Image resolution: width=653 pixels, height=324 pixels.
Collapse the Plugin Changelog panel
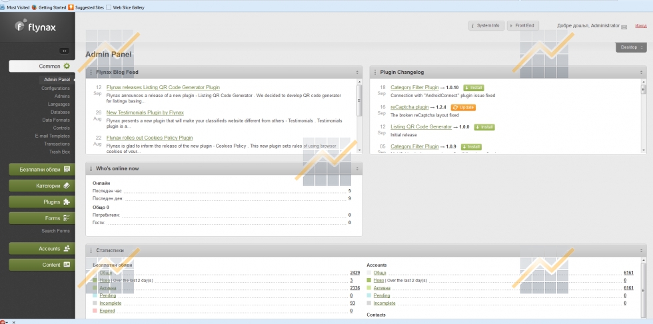point(641,73)
